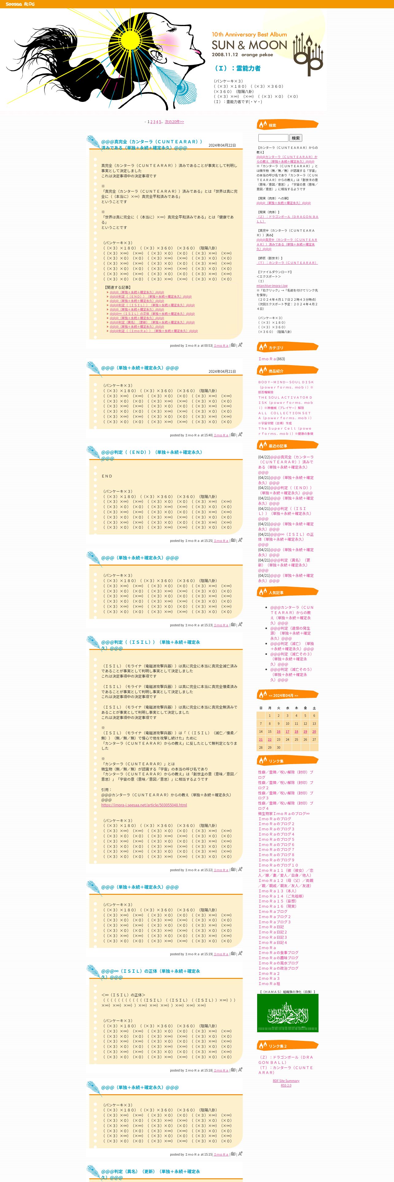Click the book icon on the 15:23 post

coord(233,624)
